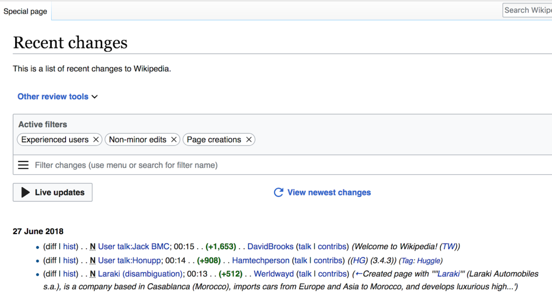
Task: Click the HG link in edit summary
Action: pos(358,261)
